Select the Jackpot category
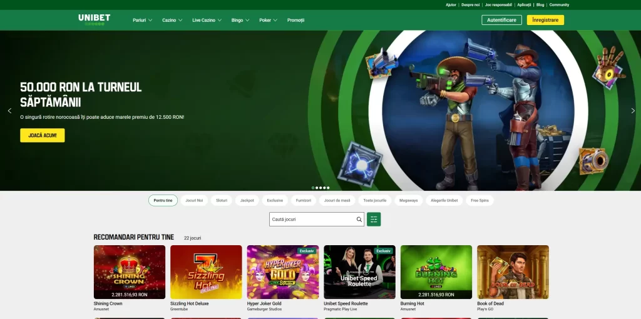Screen dimensions: 641x319 point(247,201)
